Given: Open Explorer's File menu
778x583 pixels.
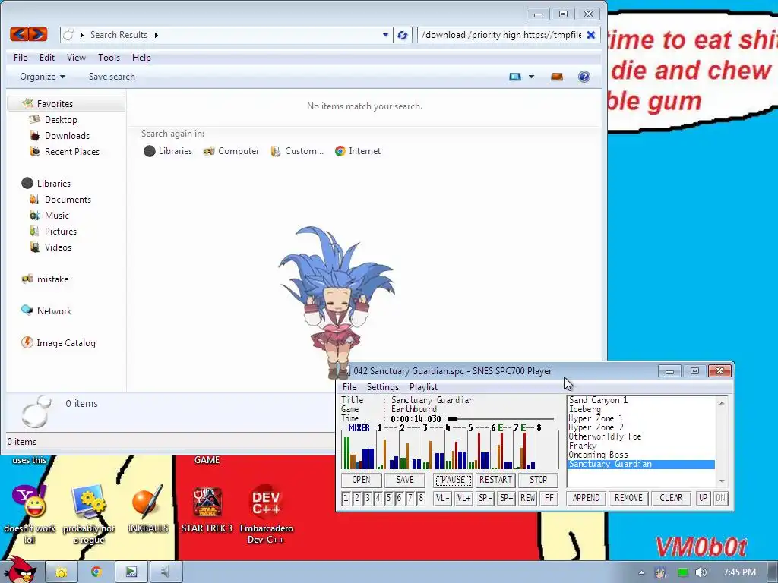Looking at the screenshot, I should pos(21,58).
